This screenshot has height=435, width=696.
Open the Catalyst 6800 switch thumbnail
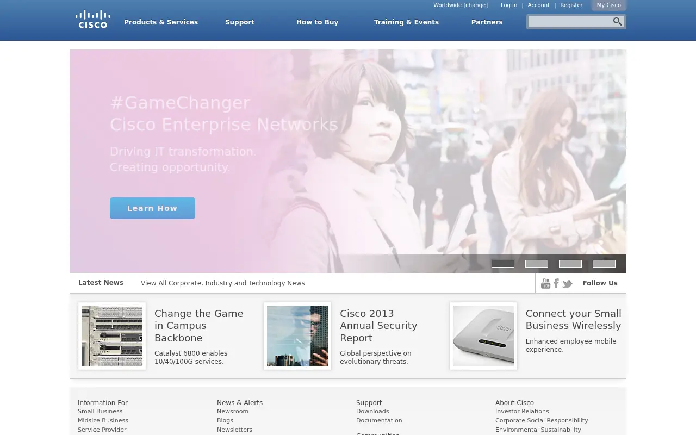(112, 336)
